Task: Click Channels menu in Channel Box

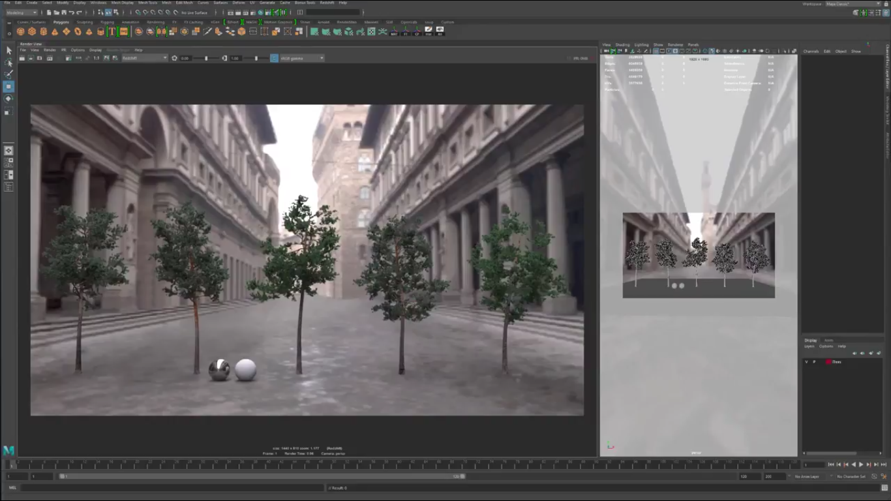Action: point(811,51)
